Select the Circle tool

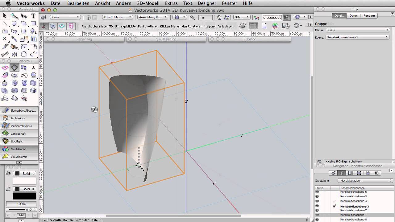pyautogui.click(x=14, y=23)
